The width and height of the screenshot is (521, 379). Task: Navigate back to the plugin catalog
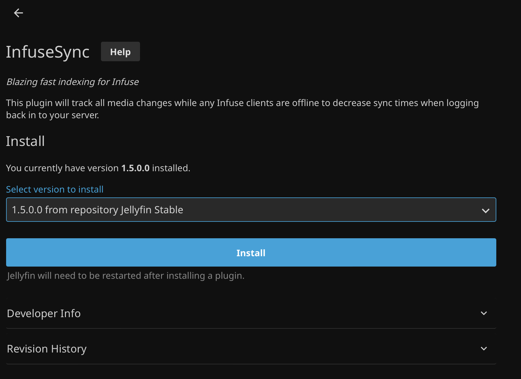point(18,13)
